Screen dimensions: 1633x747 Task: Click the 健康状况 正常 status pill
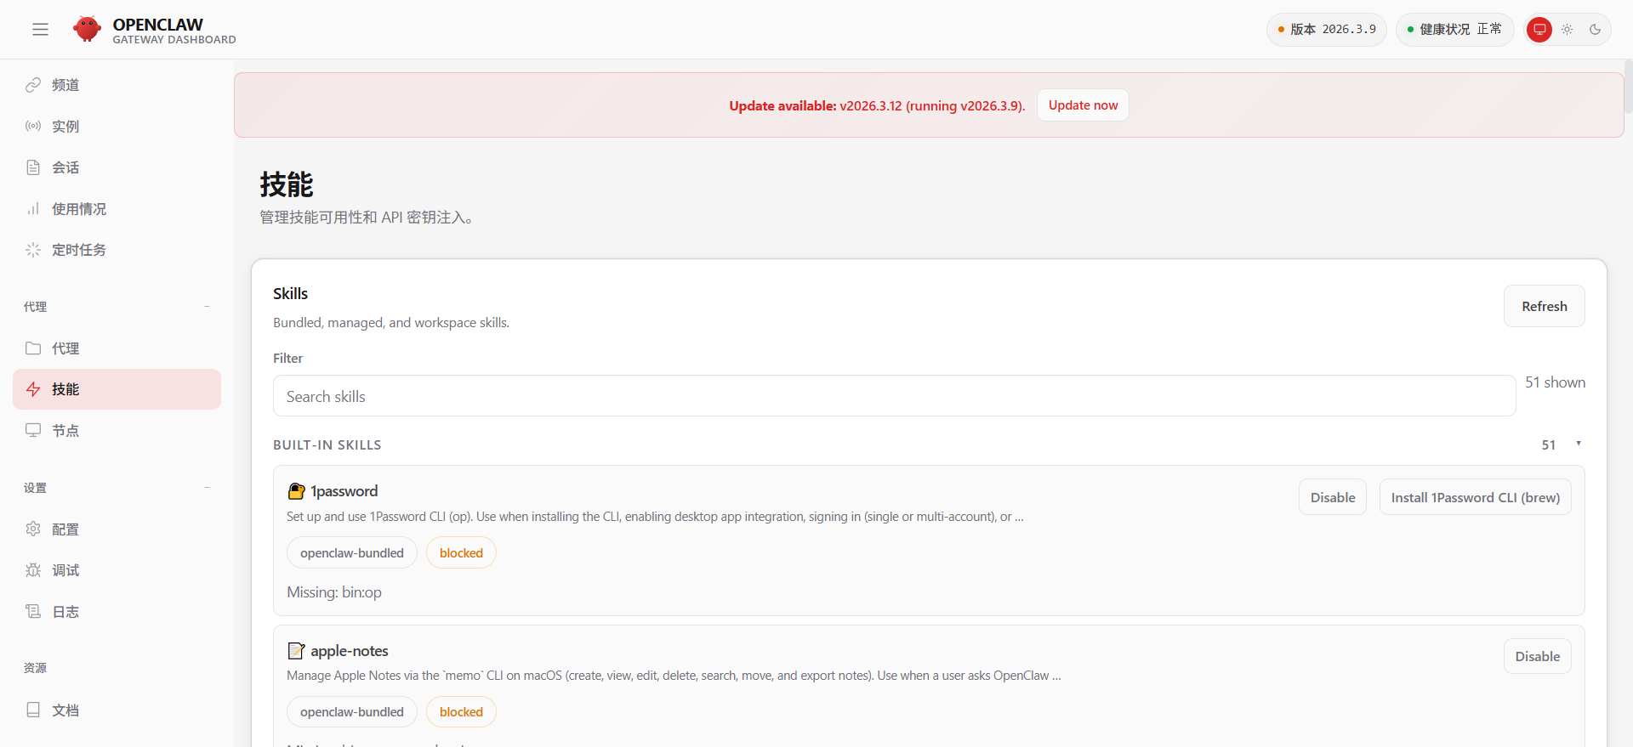pyautogui.click(x=1454, y=30)
